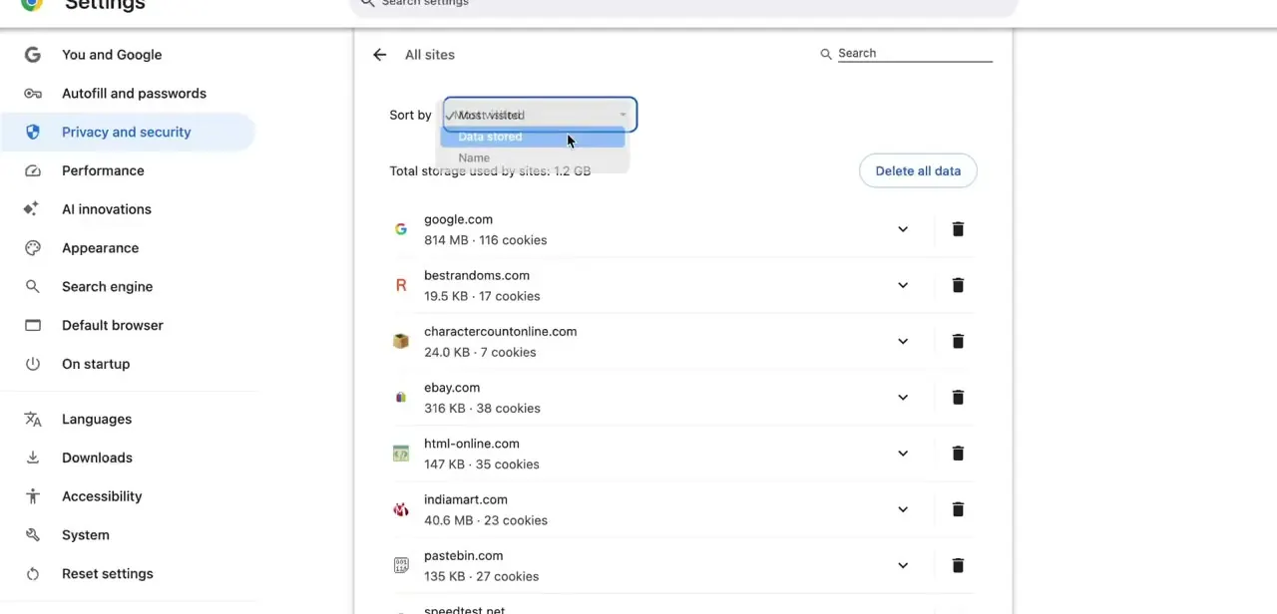Expand the indiamart.com site entry
The height and width of the screenshot is (614, 1277).
(903, 509)
